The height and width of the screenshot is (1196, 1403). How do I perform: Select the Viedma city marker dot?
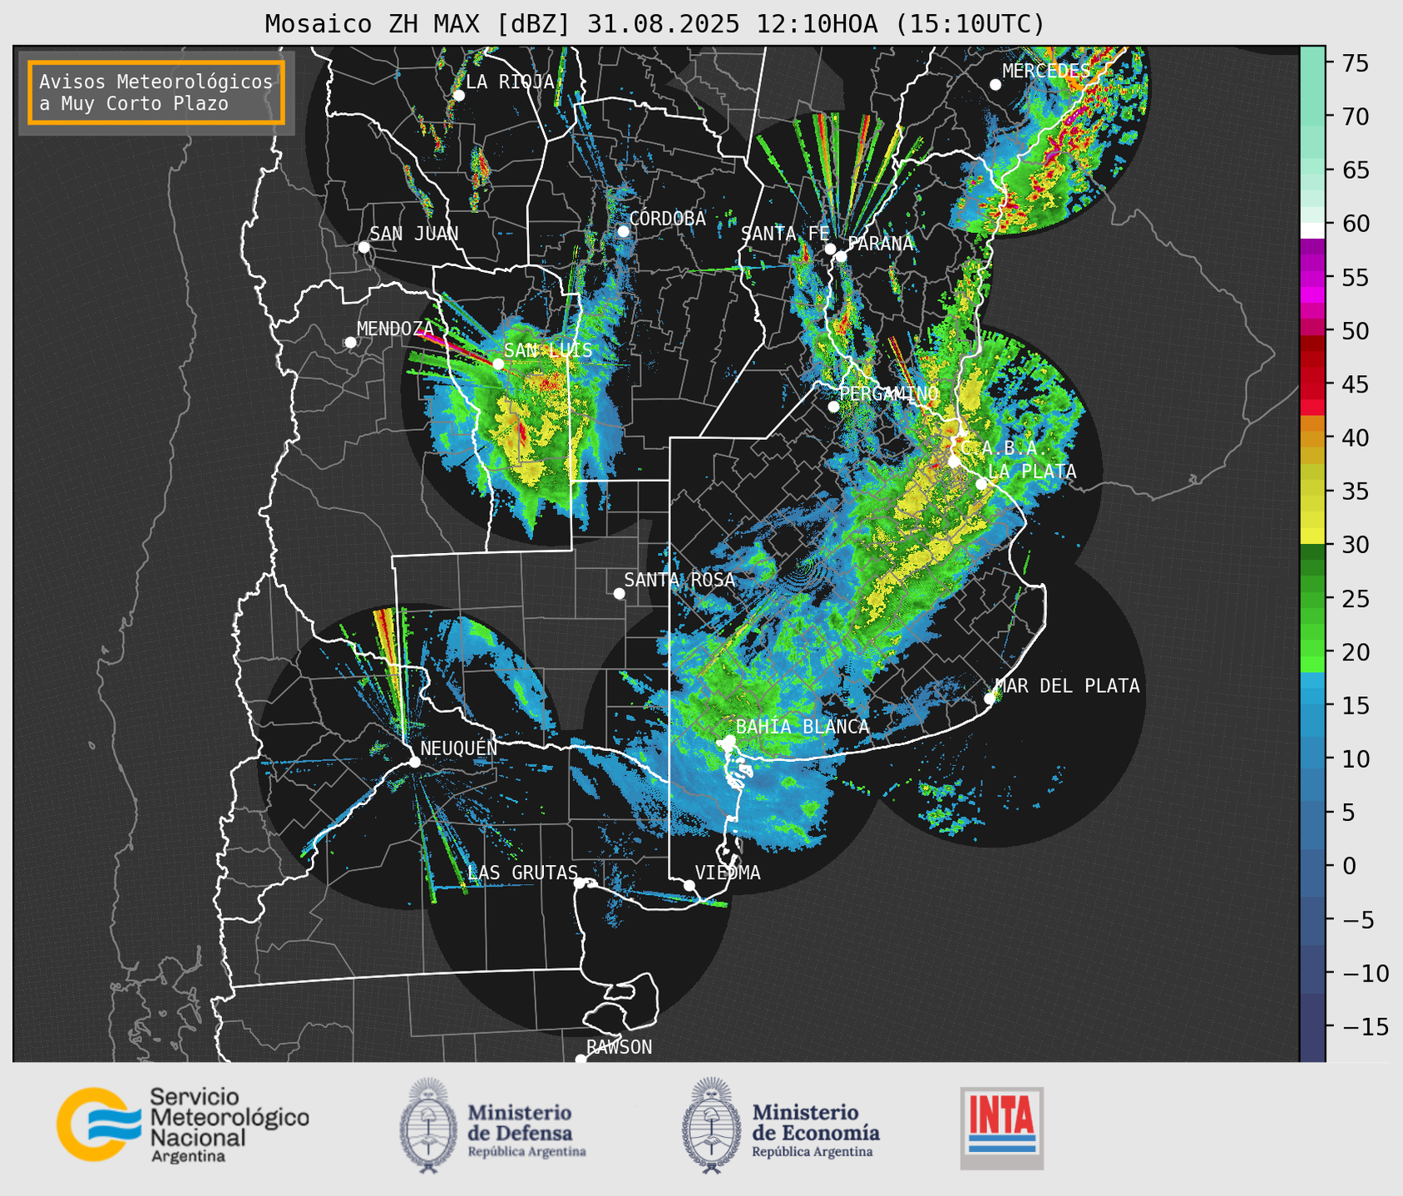pyautogui.click(x=689, y=885)
